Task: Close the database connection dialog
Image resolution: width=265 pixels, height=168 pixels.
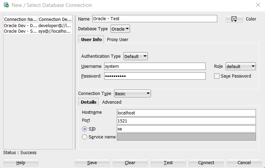Action: pos(258,5)
